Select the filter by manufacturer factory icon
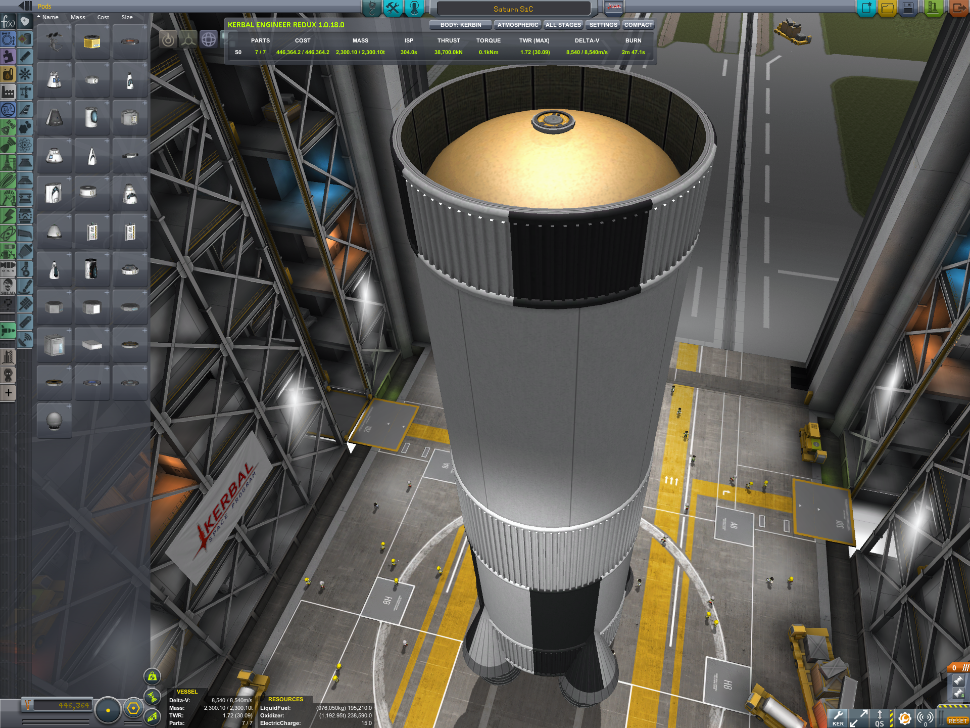970x728 pixels. tap(8, 92)
